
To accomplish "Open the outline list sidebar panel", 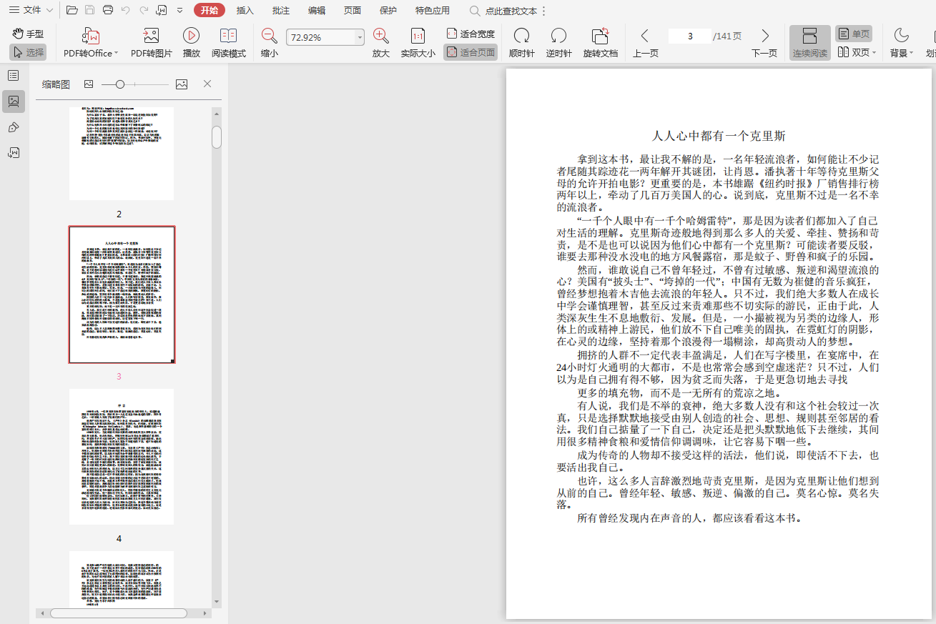I will pyautogui.click(x=14, y=76).
